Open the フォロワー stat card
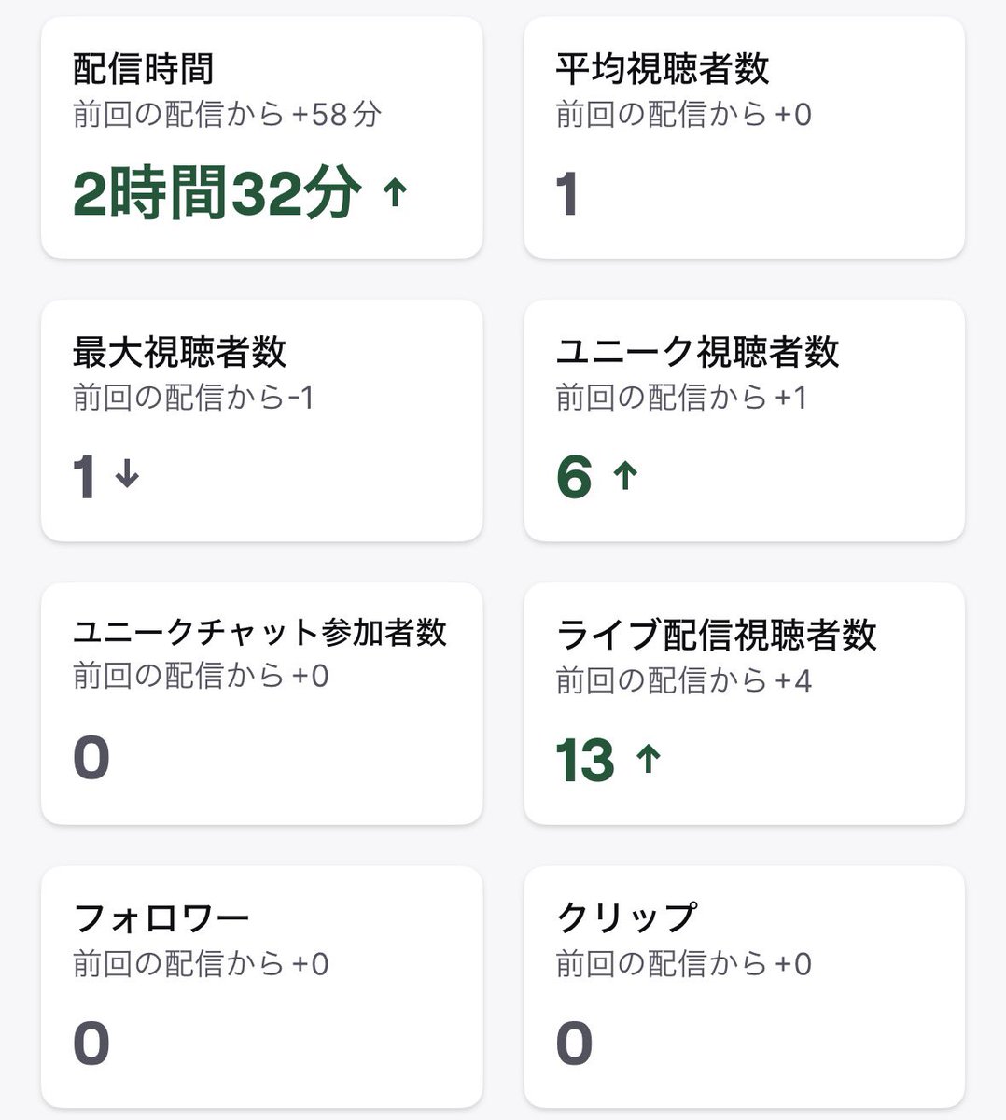Image resolution: width=1006 pixels, height=1120 pixels. [x=262, y=987]
